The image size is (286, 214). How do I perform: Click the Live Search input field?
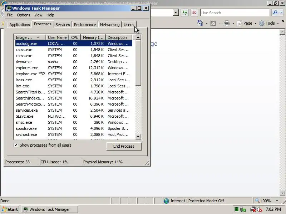[235, 12]
